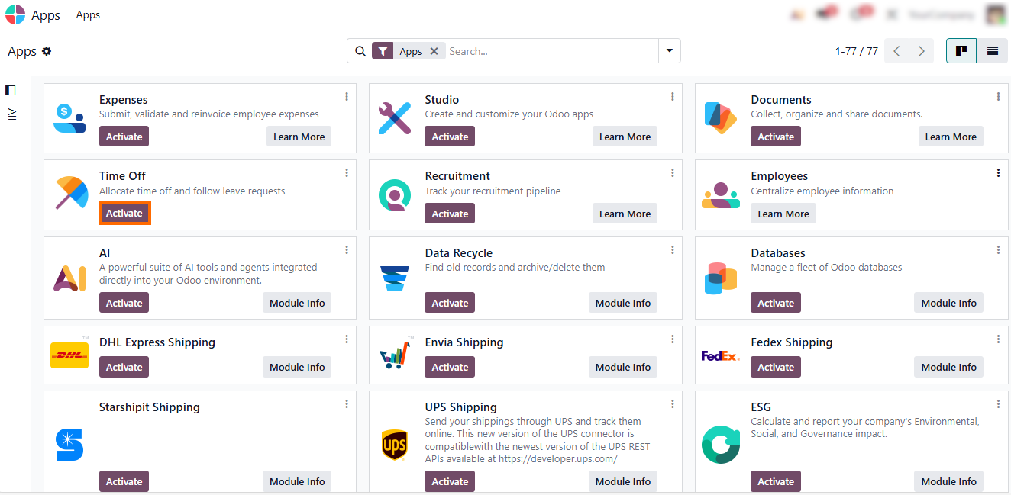Screen dimensions: 1011x495
Task: Open the Employees card three-dot menu
Action: (998, 173)
